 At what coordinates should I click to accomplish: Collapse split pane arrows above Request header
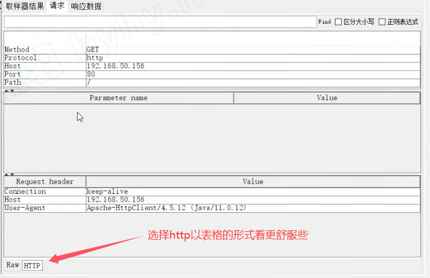[x=9, y=174]
